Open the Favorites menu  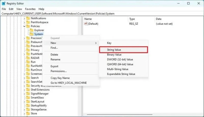pyautogui.click(x=30, y=9)
